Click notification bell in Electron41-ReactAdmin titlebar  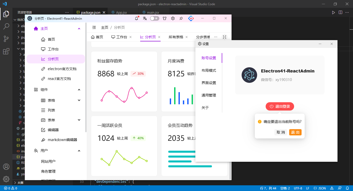(x=137, y=18)
